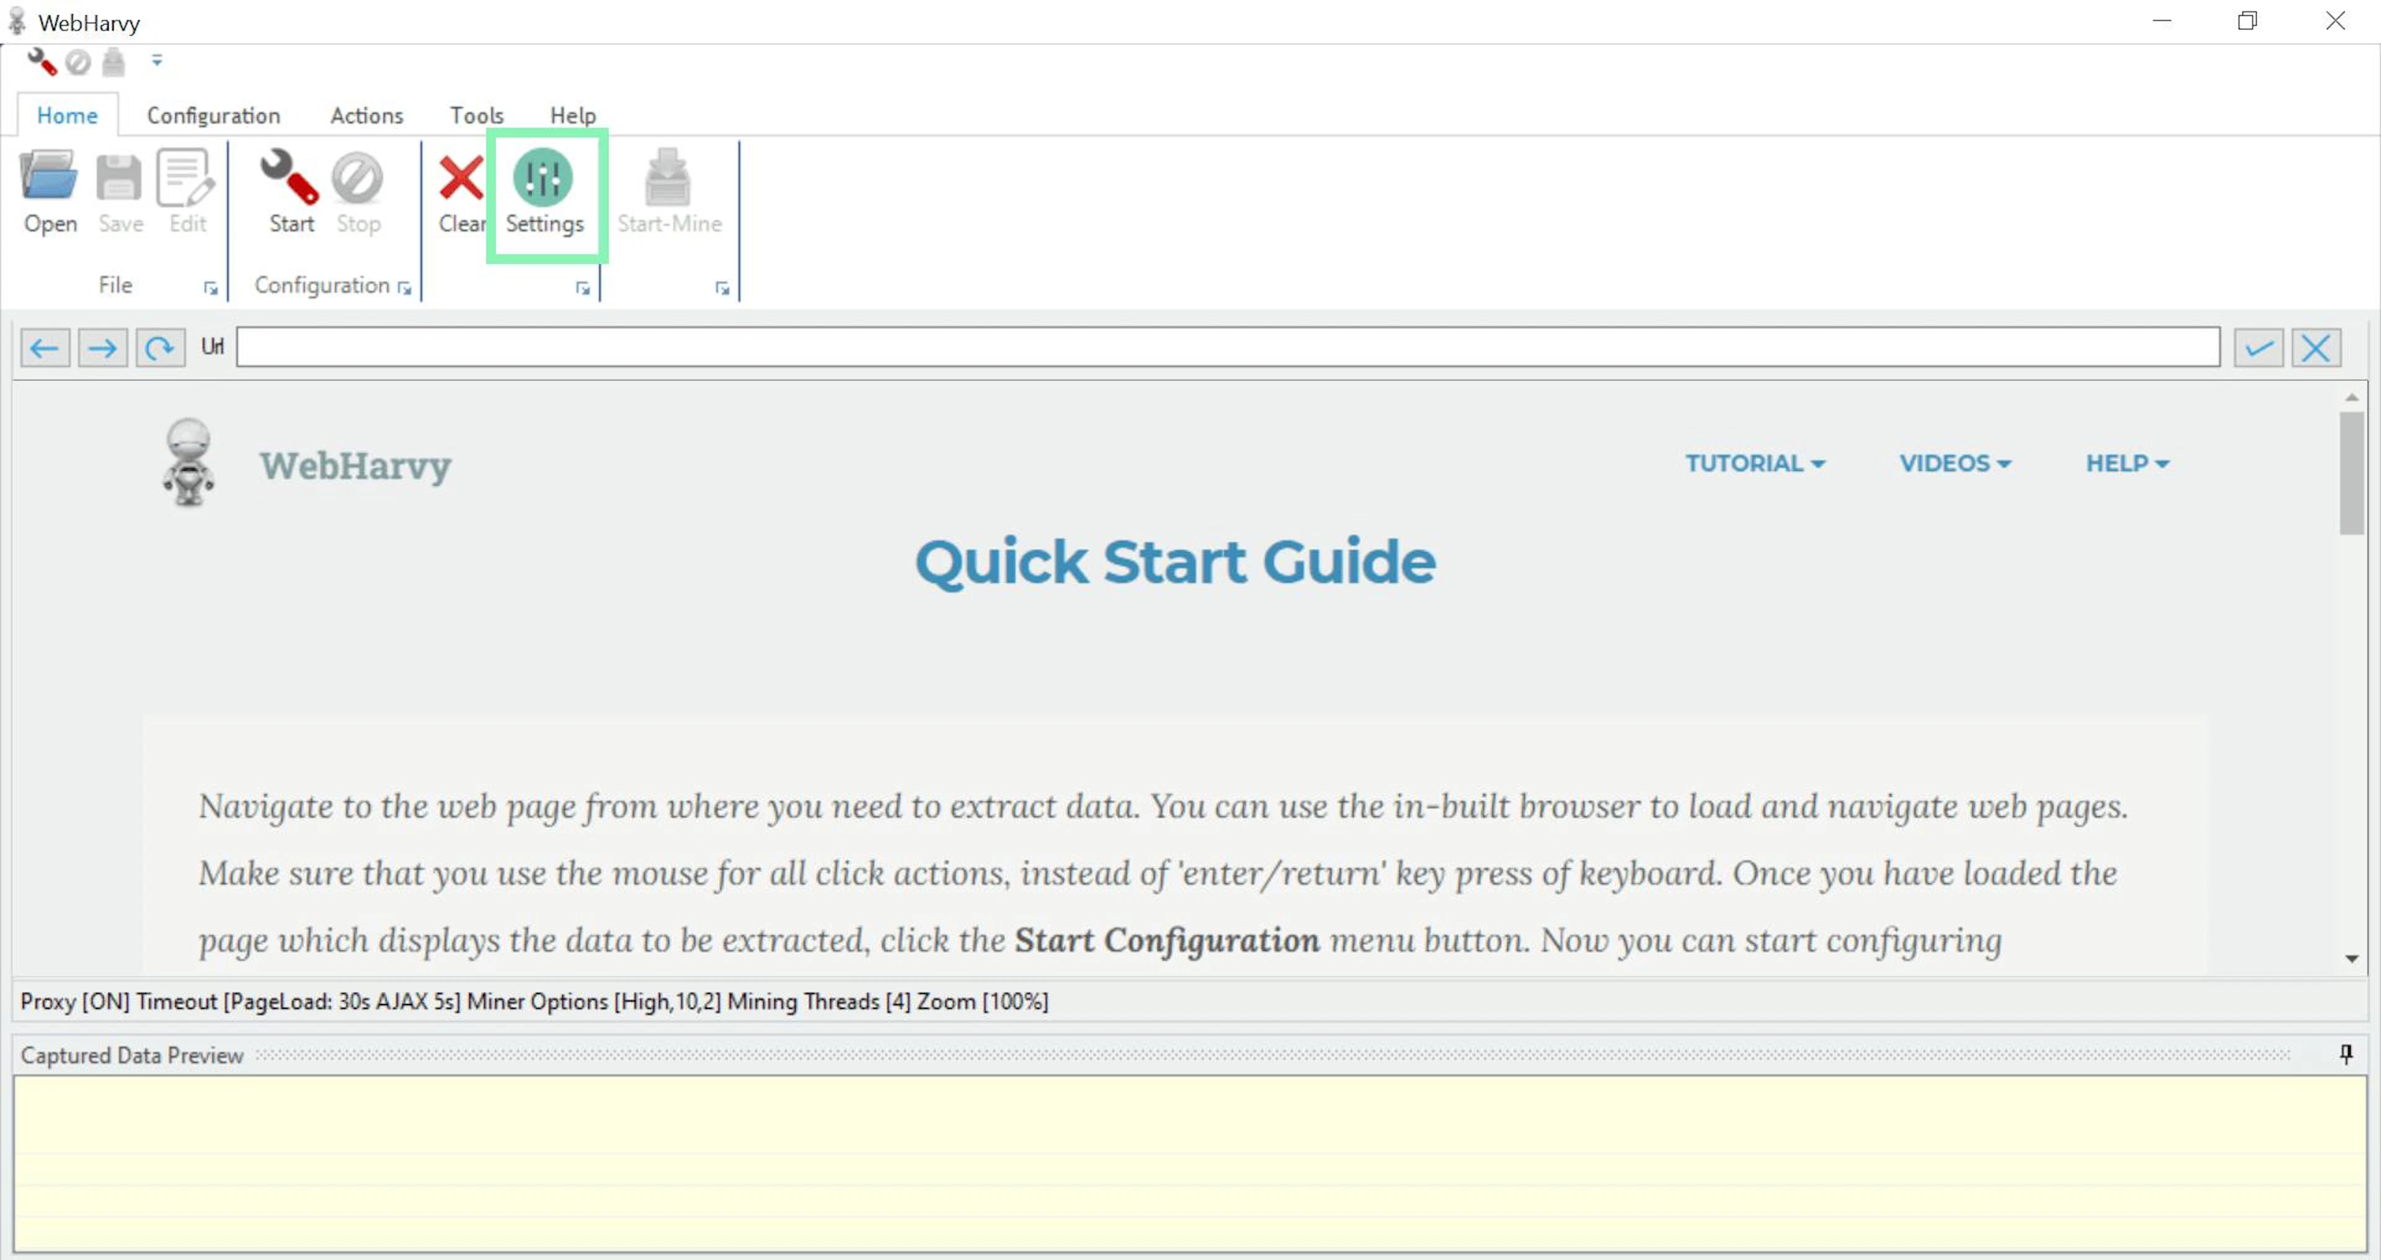
Task: Open Customize Quick Access Toolbar dropdown
Action: 157,60
